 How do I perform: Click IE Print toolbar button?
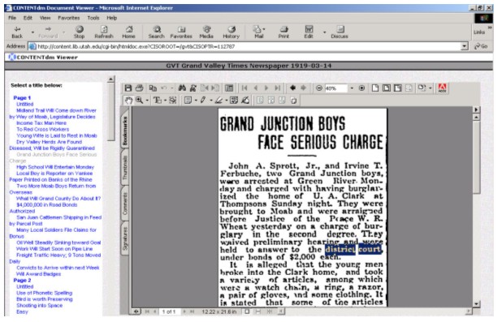click(284, 32)
